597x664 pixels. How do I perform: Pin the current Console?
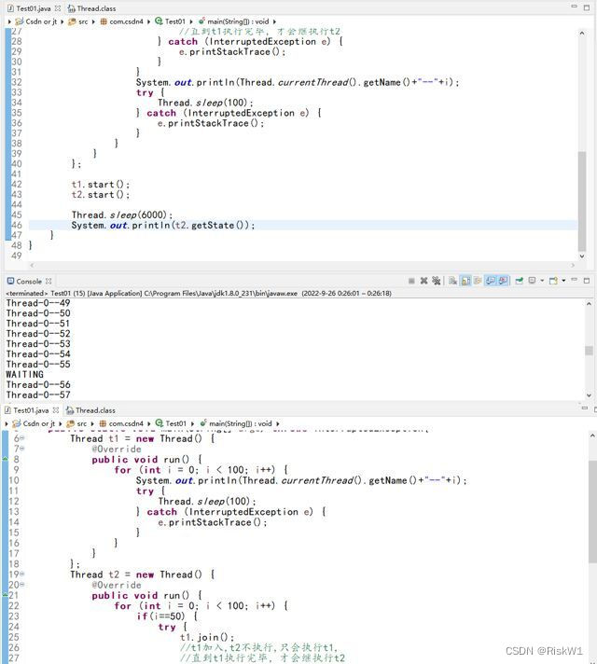[x=519, y=281]
